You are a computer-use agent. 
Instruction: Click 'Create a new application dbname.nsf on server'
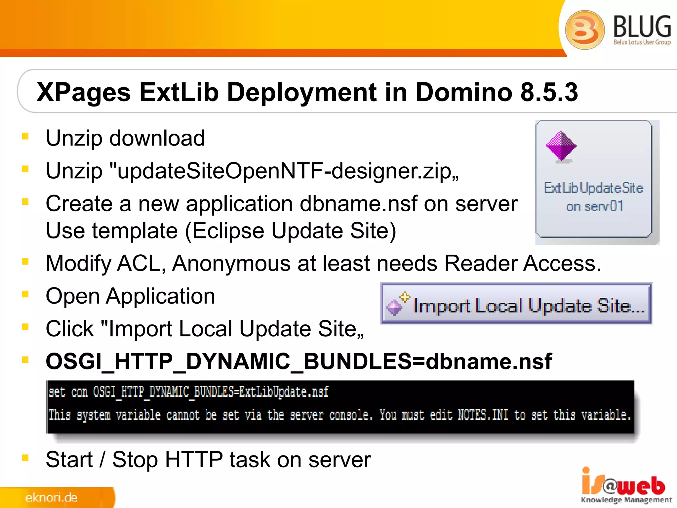click(x=282, y=203)
